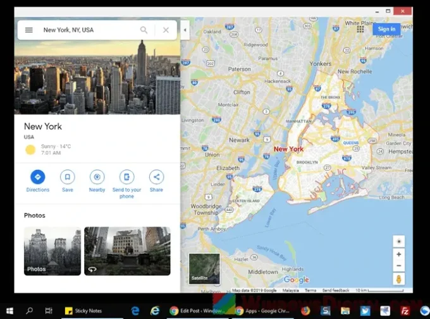Open Sticky Notes in the taskbar

83,311
